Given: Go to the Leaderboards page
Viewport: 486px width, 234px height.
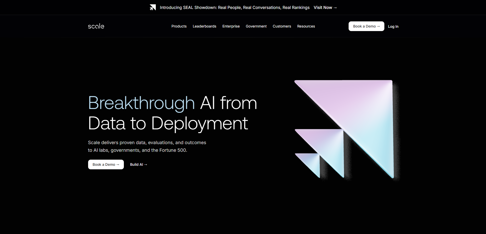Looking at the screenshot, I should click(204, 26).
